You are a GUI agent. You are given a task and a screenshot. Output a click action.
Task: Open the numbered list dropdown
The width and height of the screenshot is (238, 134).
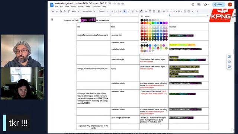click(x=180, y=12)
